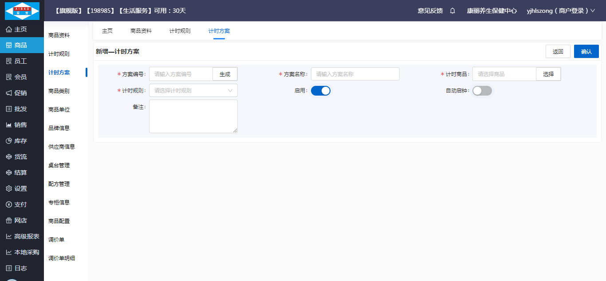Click the 选择 product select button
606x281 pixels.
(548, 74)
